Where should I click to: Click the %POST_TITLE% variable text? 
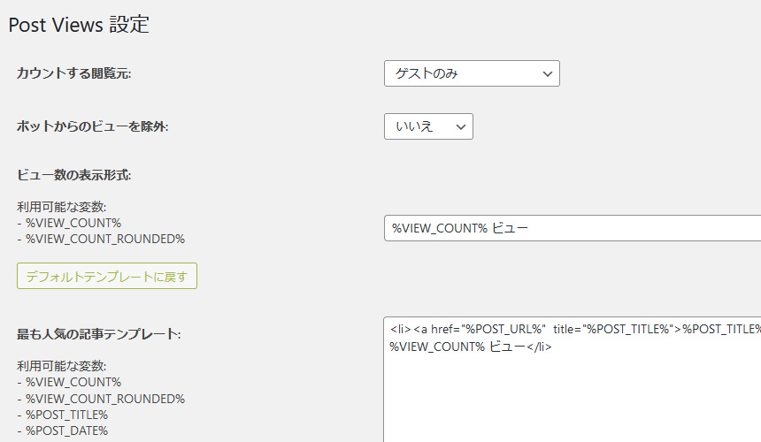click(66, 415)
